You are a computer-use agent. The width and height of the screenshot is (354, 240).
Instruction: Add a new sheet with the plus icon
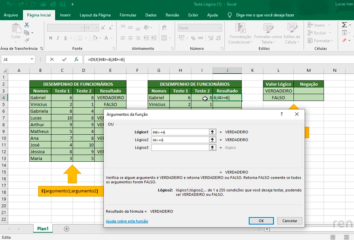click(67, 229)
